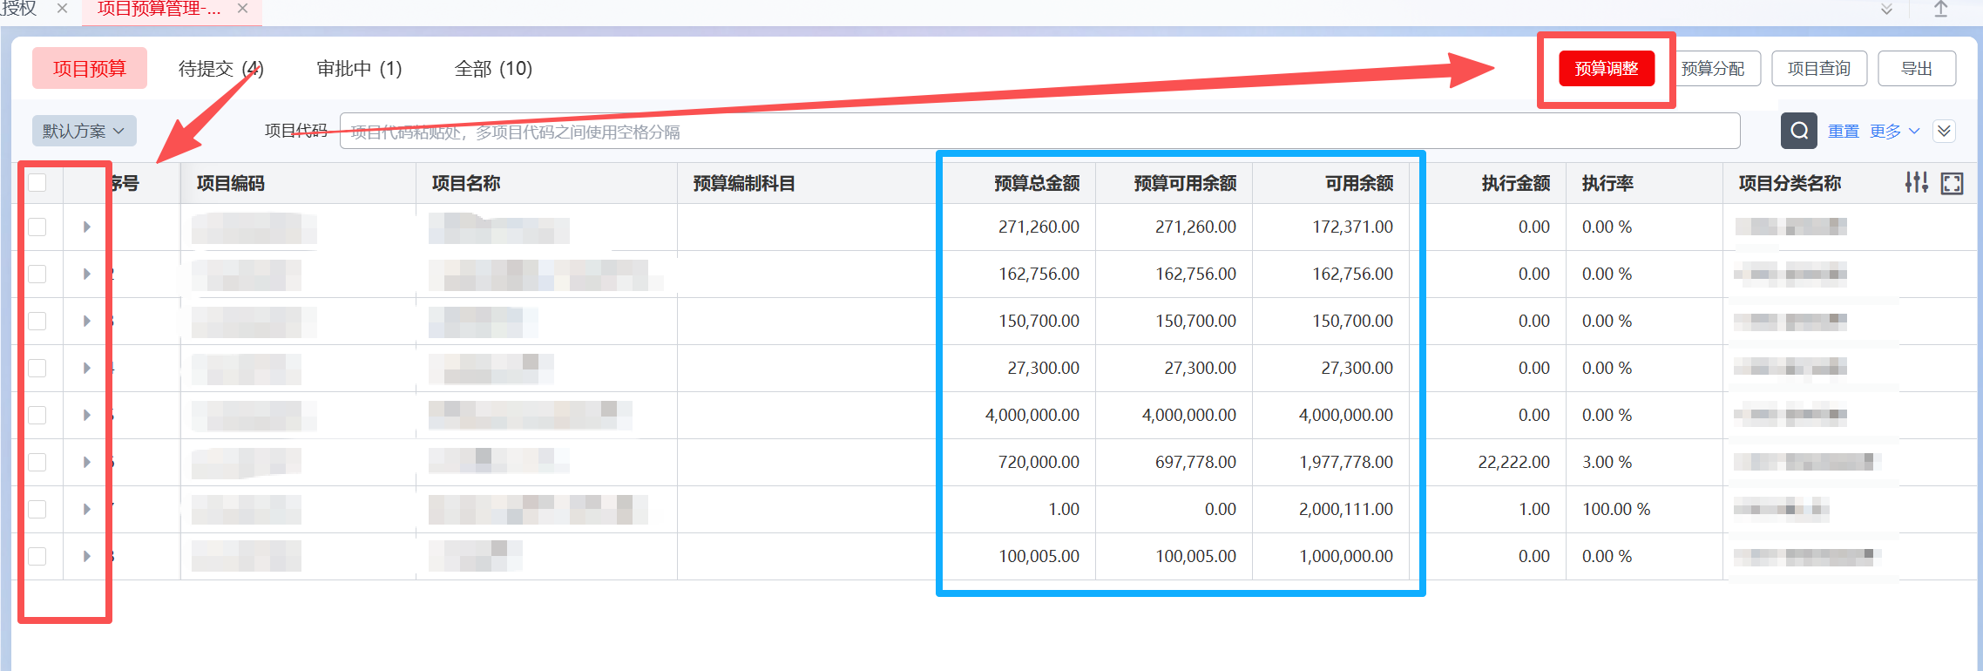Switch to the 审批中 (1) tab
1983x671 pixels.
(x=359, y=69)
